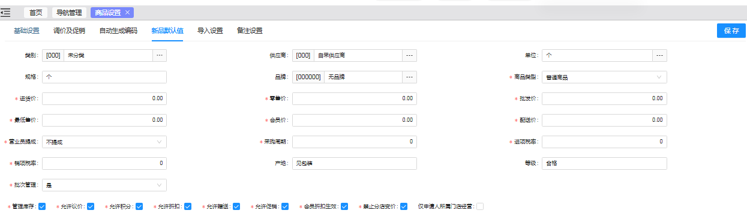This screenshot has width=747, height=222.
Task: Toggle the 会员折扣生效 checkbox
Action: [344, 206]
